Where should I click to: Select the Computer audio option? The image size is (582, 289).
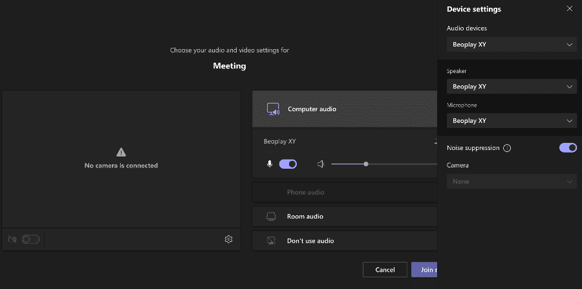345,109
